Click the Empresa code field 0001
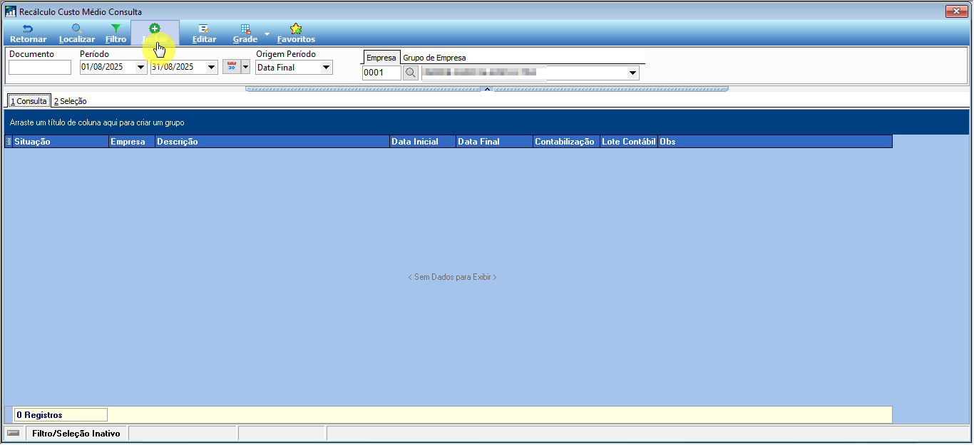Image resolution: width=974 pixels, height=445 pixels. [x=381, y=73]
